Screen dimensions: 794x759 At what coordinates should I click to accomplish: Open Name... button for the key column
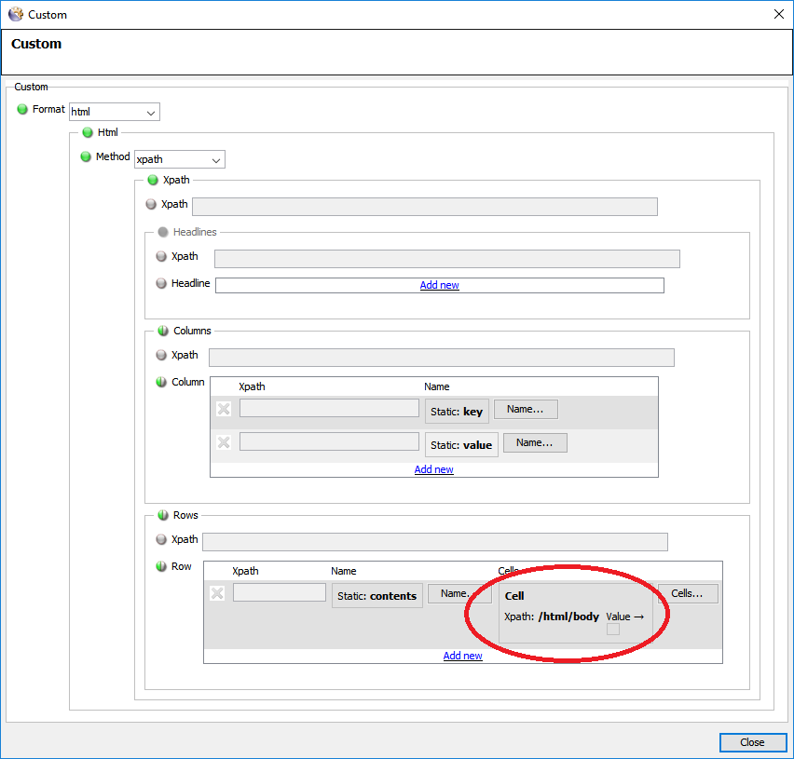526,410
